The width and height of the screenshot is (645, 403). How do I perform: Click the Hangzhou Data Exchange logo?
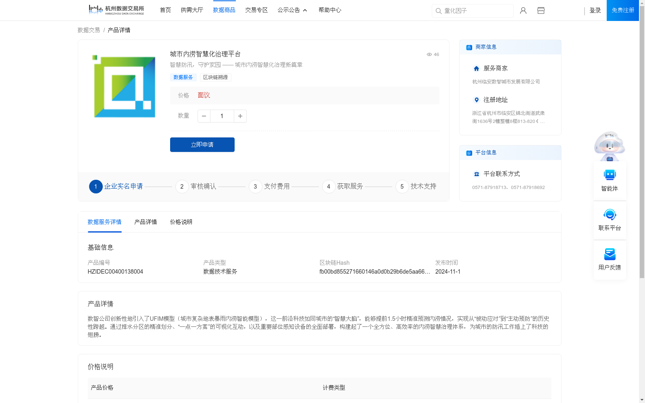point(116,10)
